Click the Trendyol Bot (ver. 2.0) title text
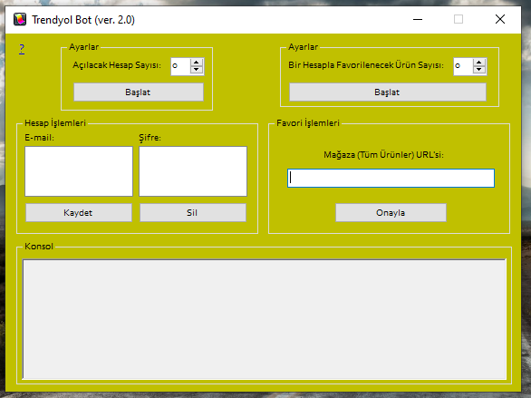The image size is (531, 398). click(x=83, y=20)
